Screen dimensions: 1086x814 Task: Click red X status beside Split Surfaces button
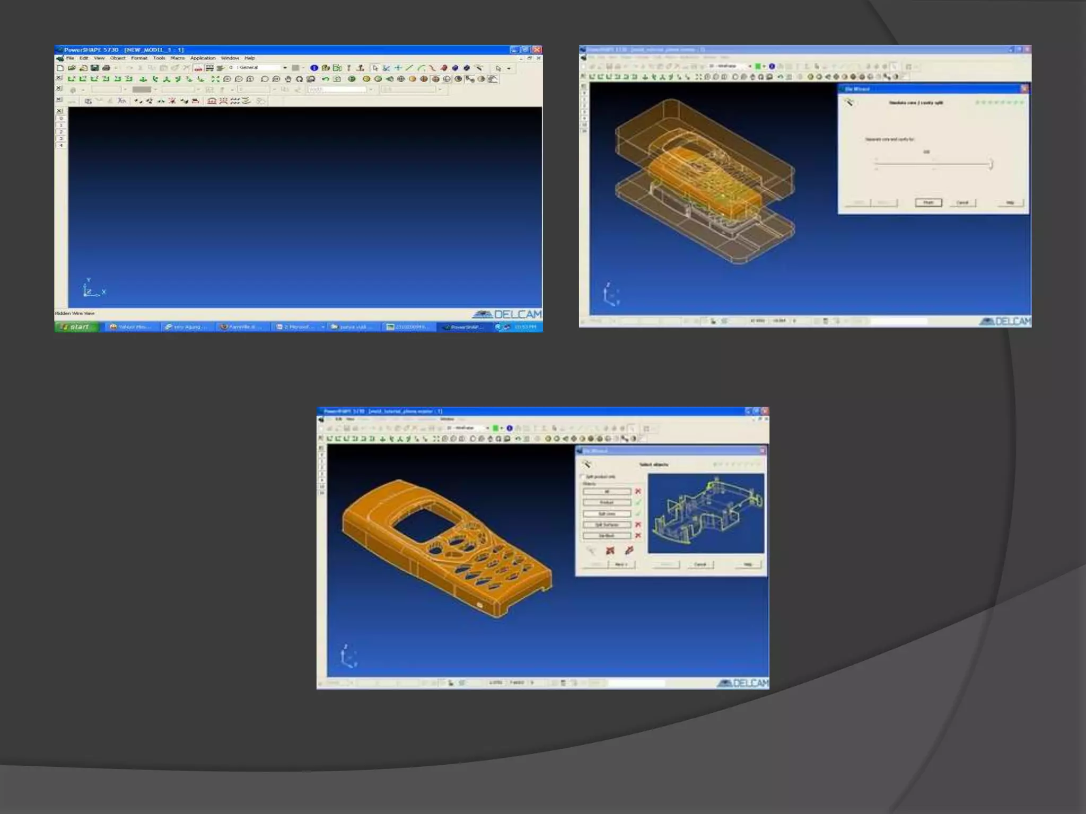(x=638, y=525)
